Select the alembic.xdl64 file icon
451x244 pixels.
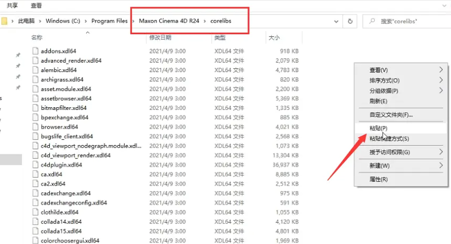[x=35, y=70]
